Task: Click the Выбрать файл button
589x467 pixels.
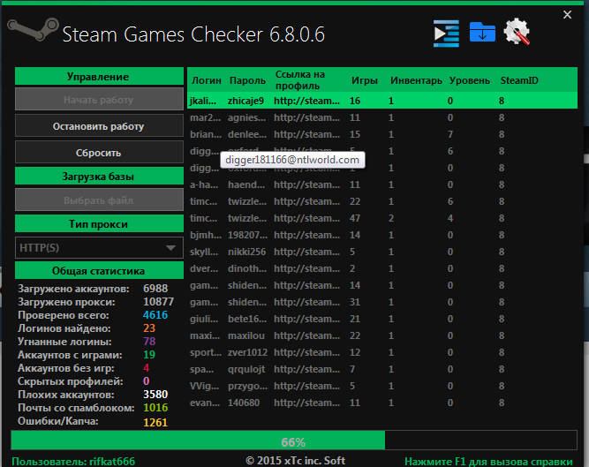Action: point(99,200)
